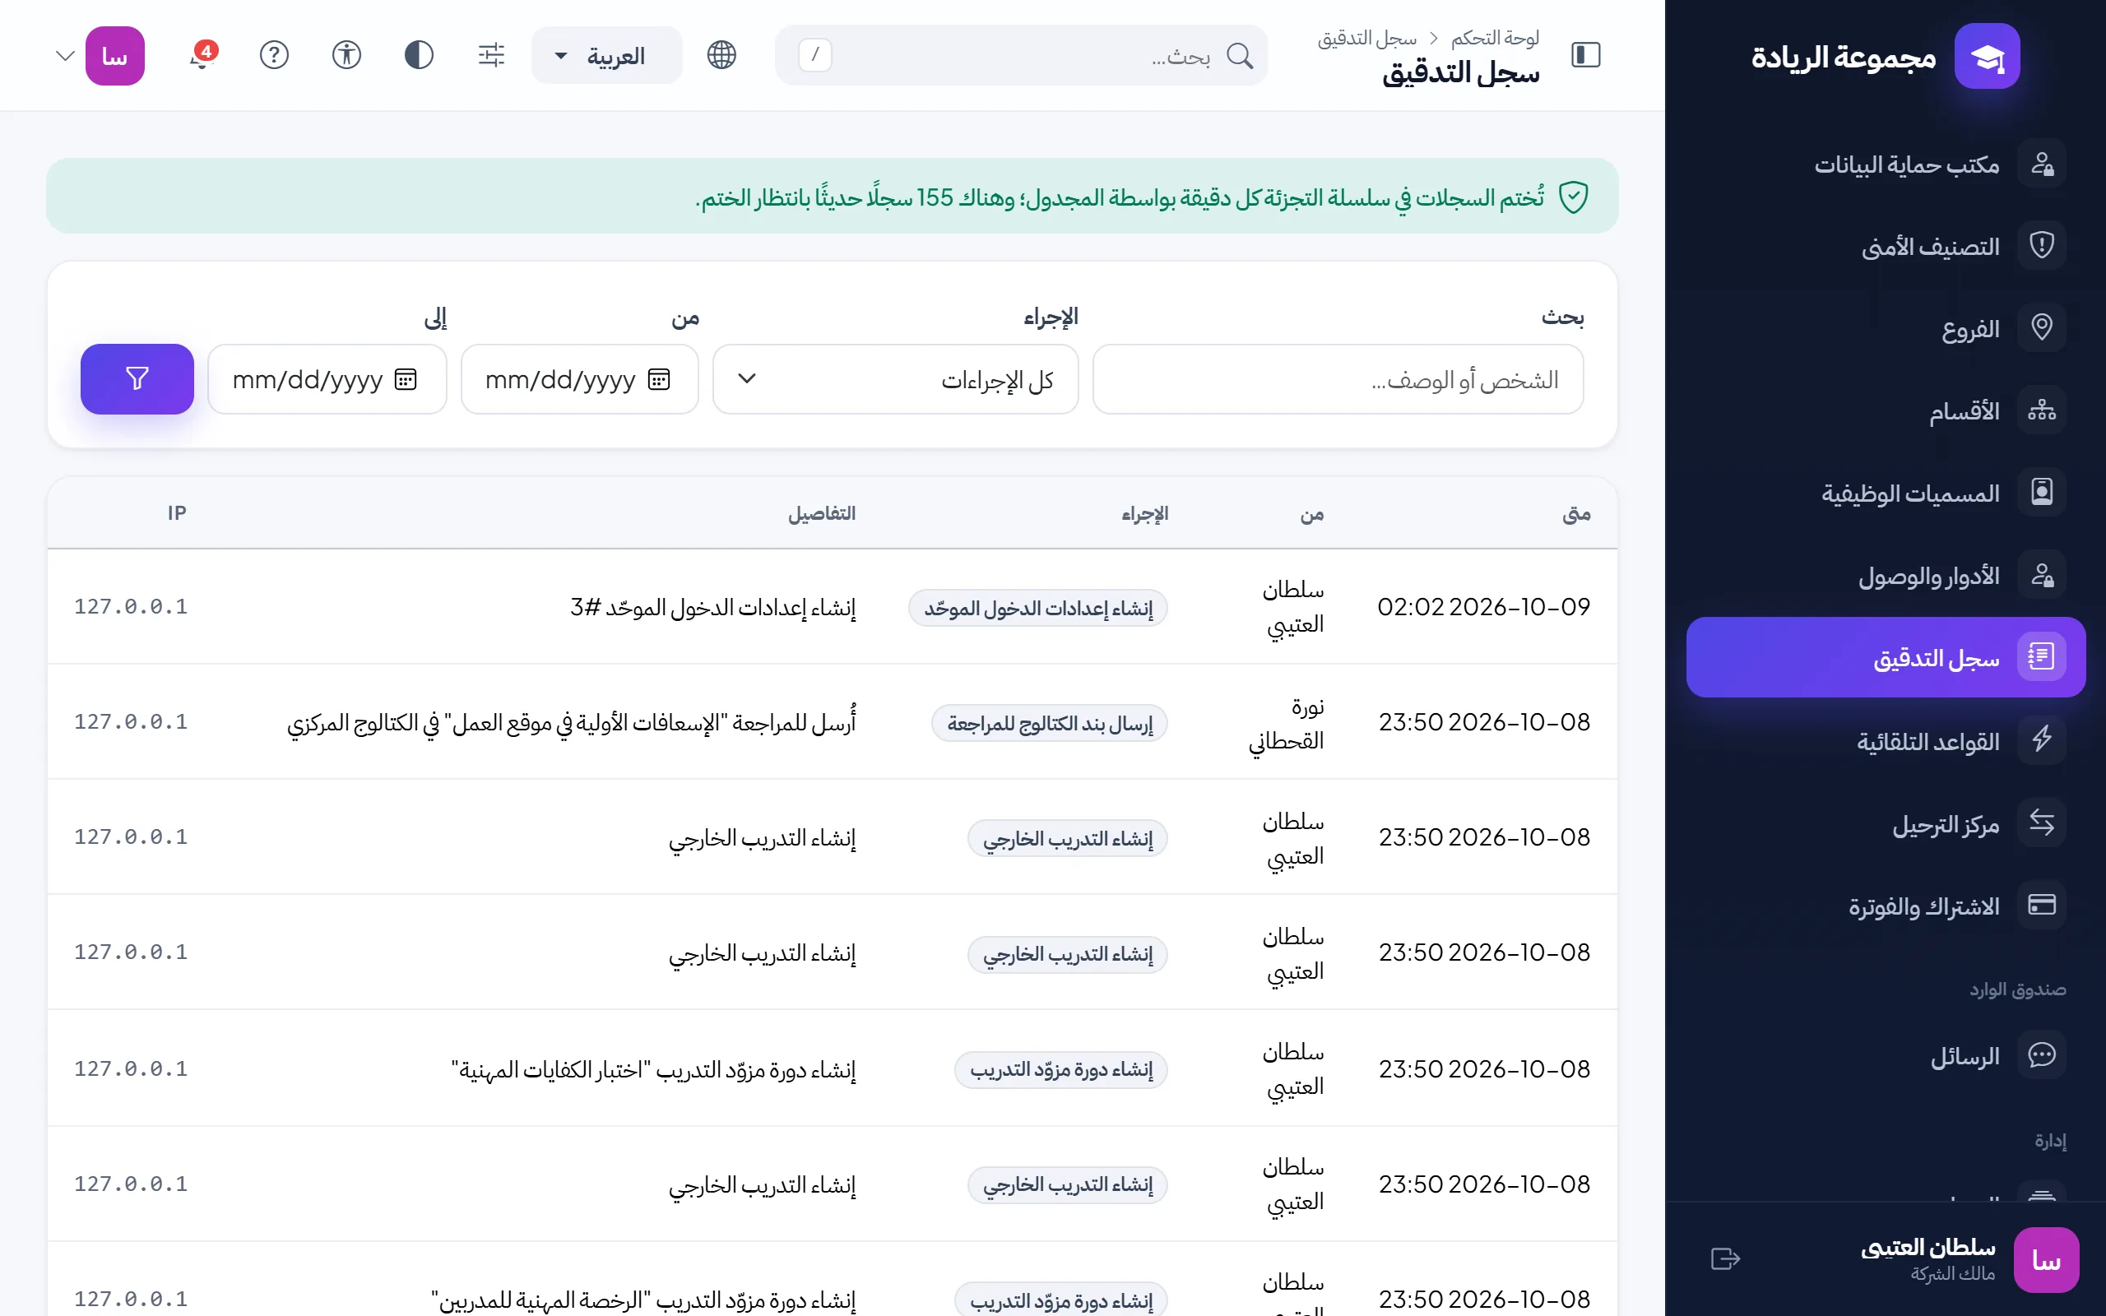Click the 2026-10-09 02:02 timestamp
The image size is (2106, 1316).
coord(1484,607)
